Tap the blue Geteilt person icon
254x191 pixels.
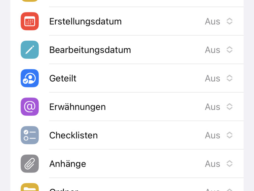tap(30, 78)
